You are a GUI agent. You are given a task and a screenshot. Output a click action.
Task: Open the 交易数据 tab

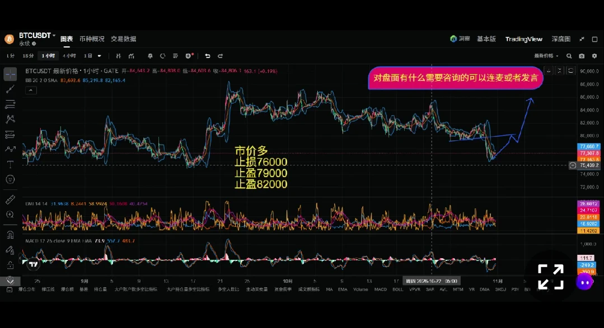[x=124, y=39]
